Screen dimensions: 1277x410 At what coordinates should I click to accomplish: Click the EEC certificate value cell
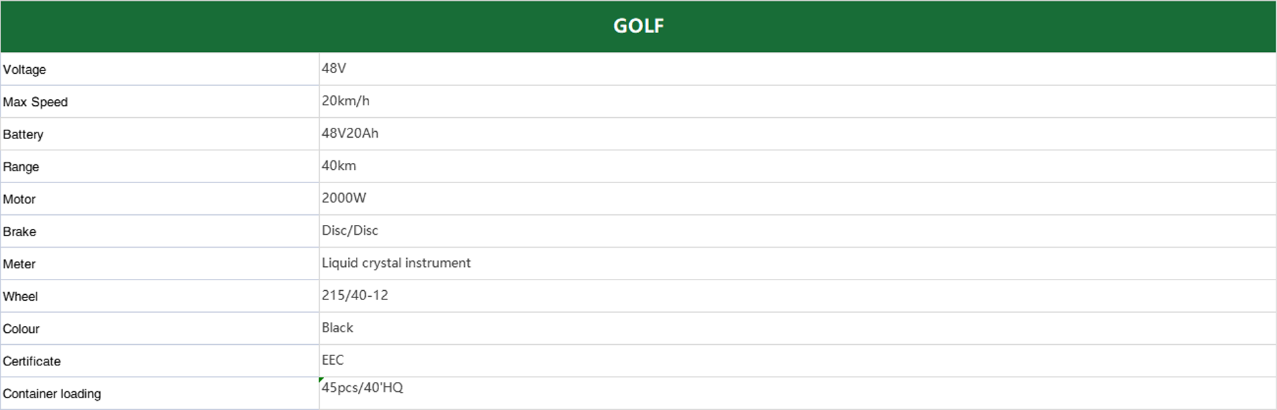[x=797, y=361]
